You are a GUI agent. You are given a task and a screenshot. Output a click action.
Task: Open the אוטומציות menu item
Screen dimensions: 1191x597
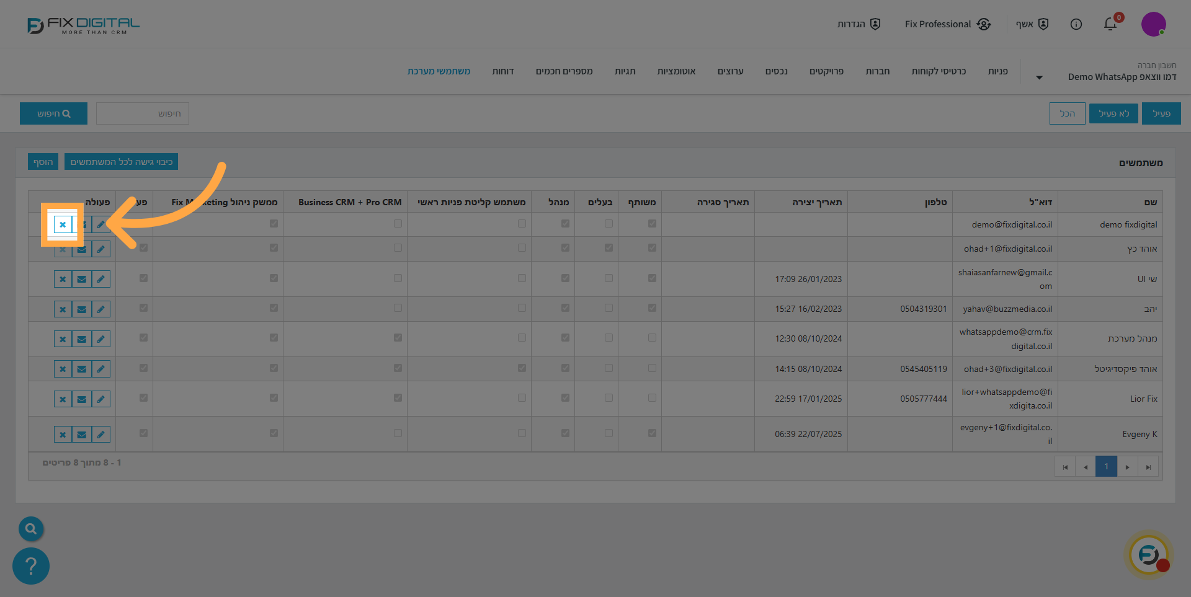coord(676,71)
